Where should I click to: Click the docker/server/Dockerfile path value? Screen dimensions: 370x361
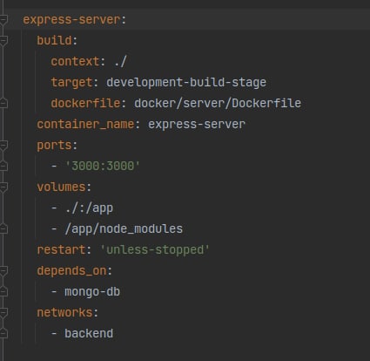click(218, 103)
